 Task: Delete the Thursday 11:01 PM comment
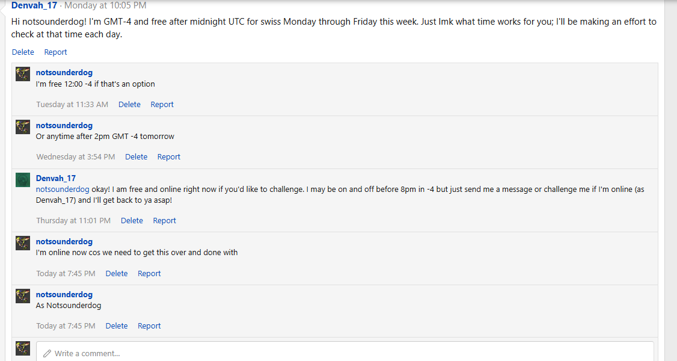[x=132, y=221]
